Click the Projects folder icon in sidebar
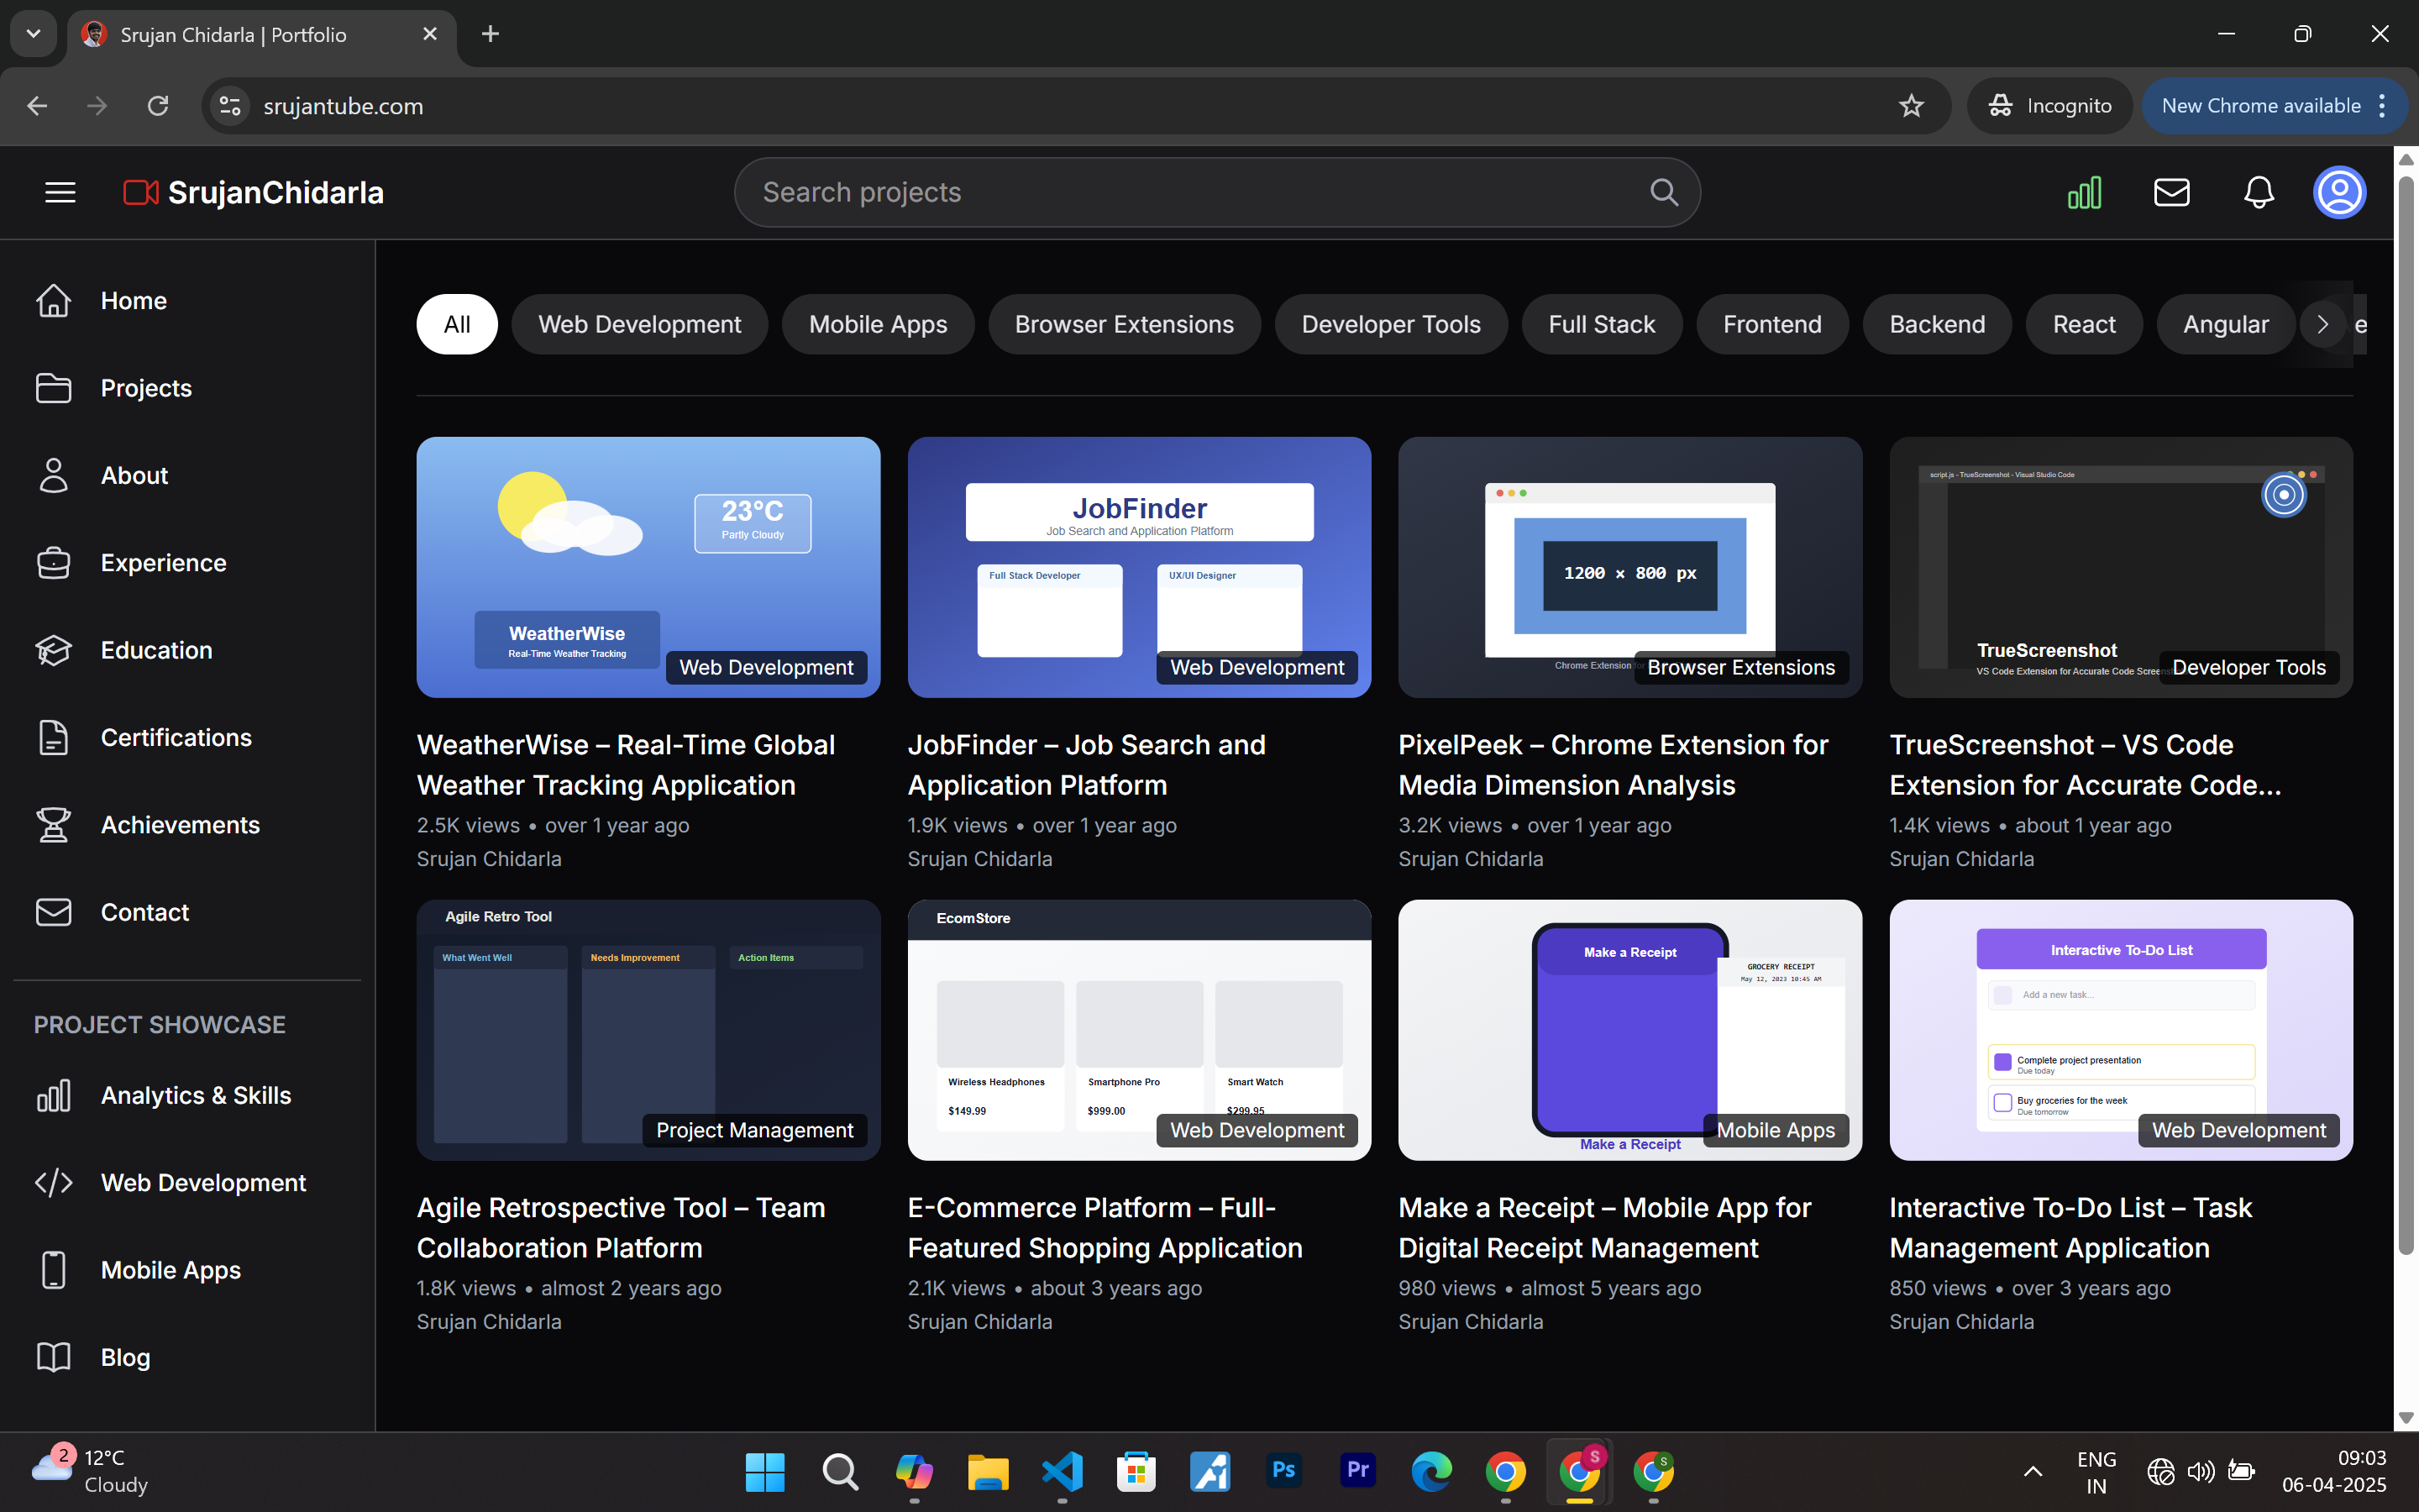 [x=54, y=388]
